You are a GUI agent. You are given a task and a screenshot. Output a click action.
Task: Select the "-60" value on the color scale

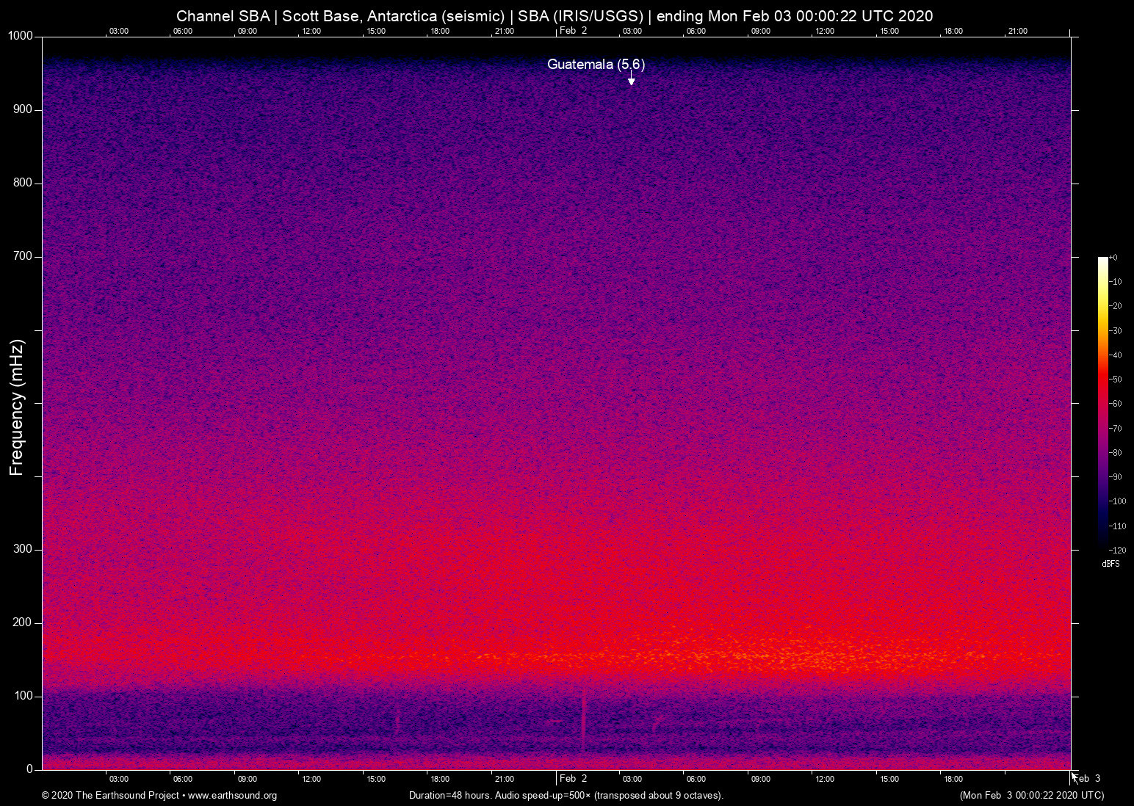pos(1115,404)
